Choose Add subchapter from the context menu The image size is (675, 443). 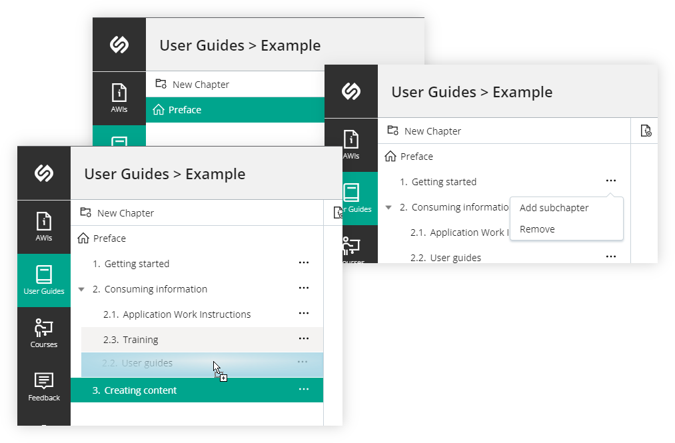tap(554, 207)
